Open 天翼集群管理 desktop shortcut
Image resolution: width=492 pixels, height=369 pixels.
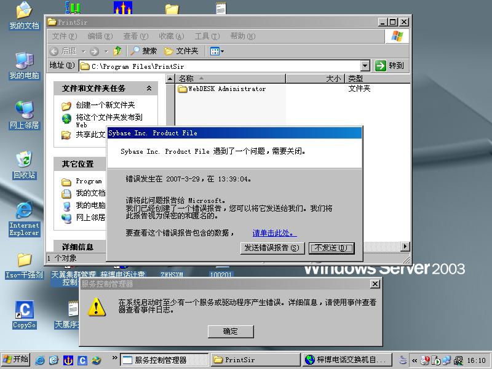click(x=73, y=276)
